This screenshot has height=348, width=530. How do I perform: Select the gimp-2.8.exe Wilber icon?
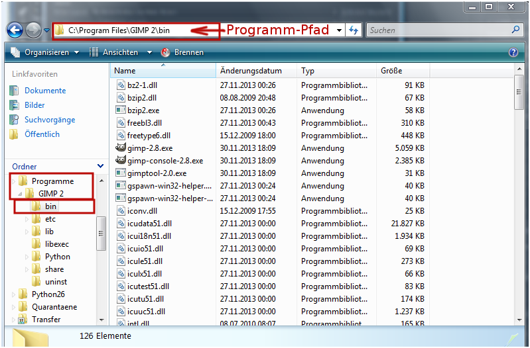coord(121,148)
